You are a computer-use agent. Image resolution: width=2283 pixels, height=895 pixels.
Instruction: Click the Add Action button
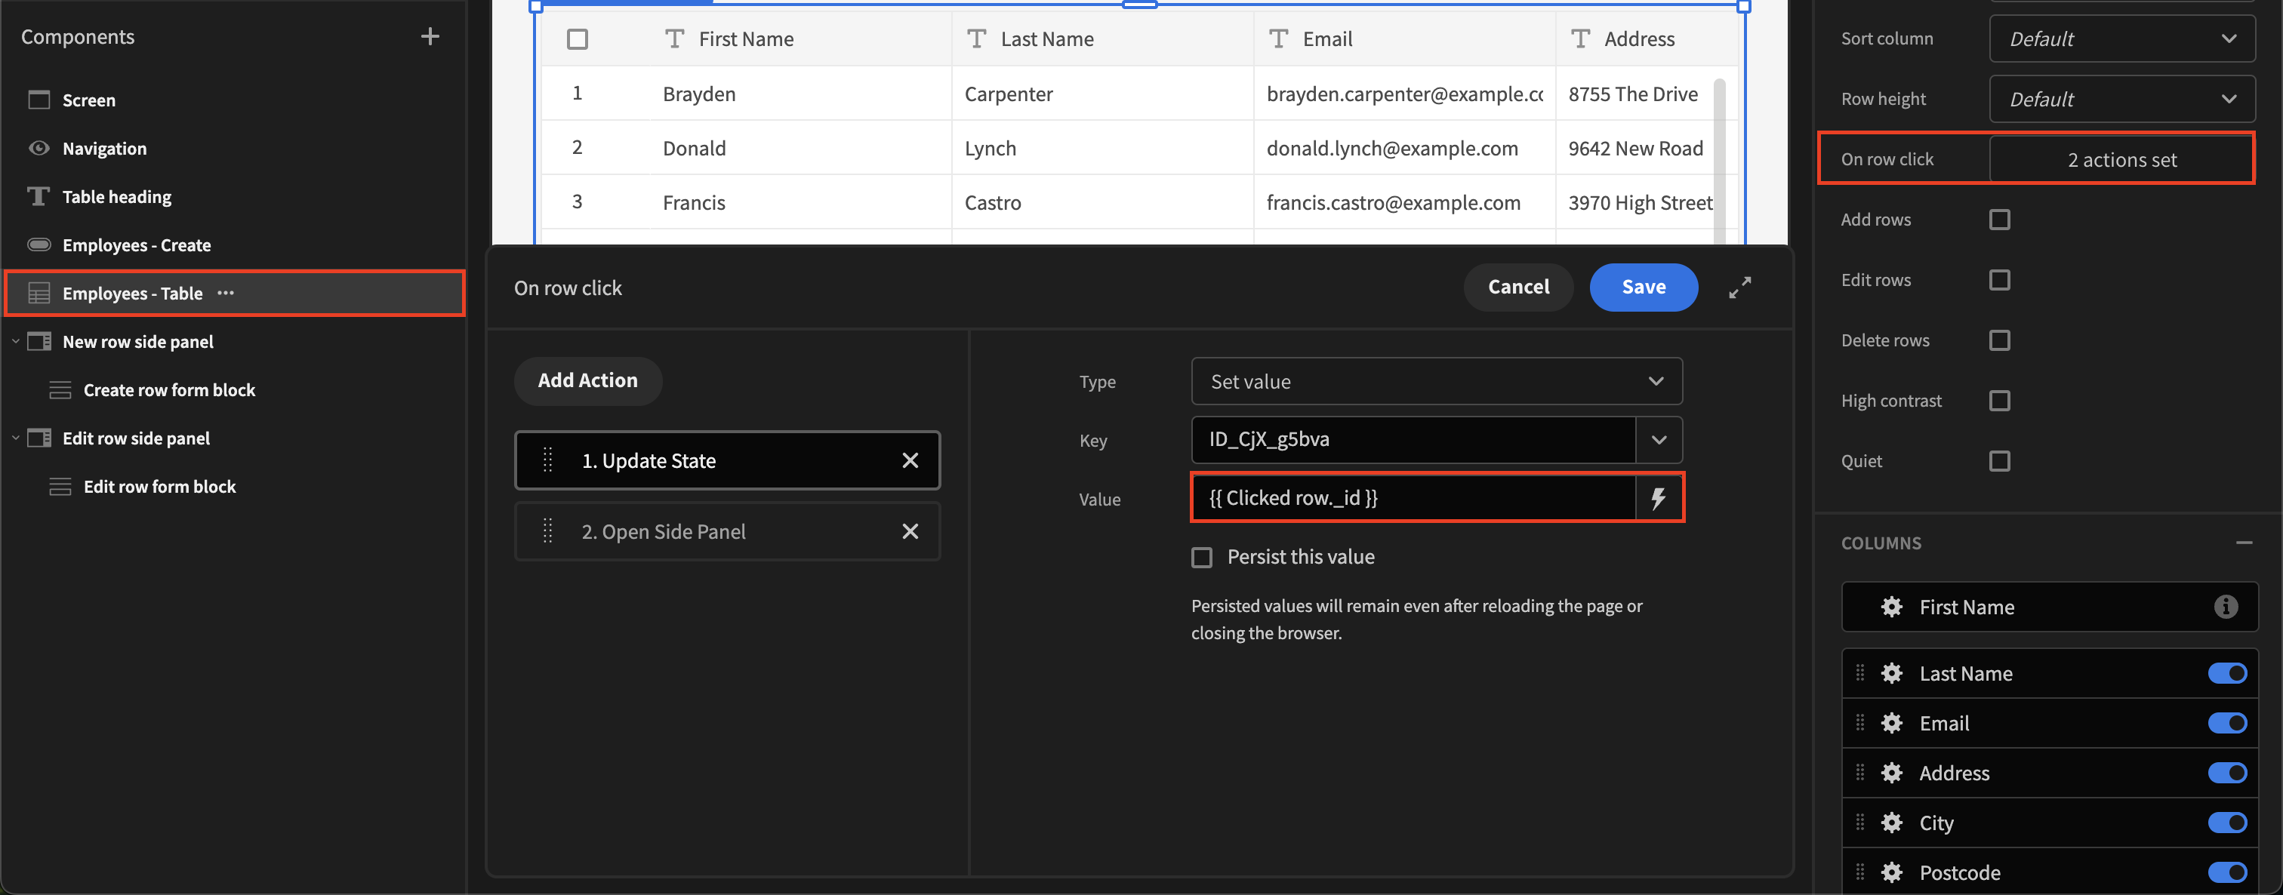[587, 380]
